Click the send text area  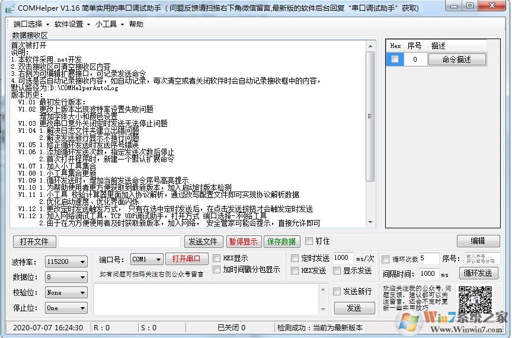[x=206, y=299]
